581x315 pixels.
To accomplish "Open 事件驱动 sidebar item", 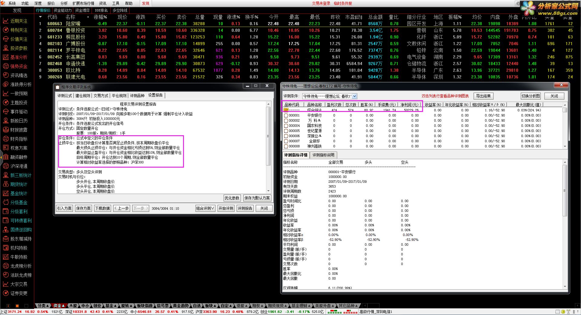I will (15, 112).
